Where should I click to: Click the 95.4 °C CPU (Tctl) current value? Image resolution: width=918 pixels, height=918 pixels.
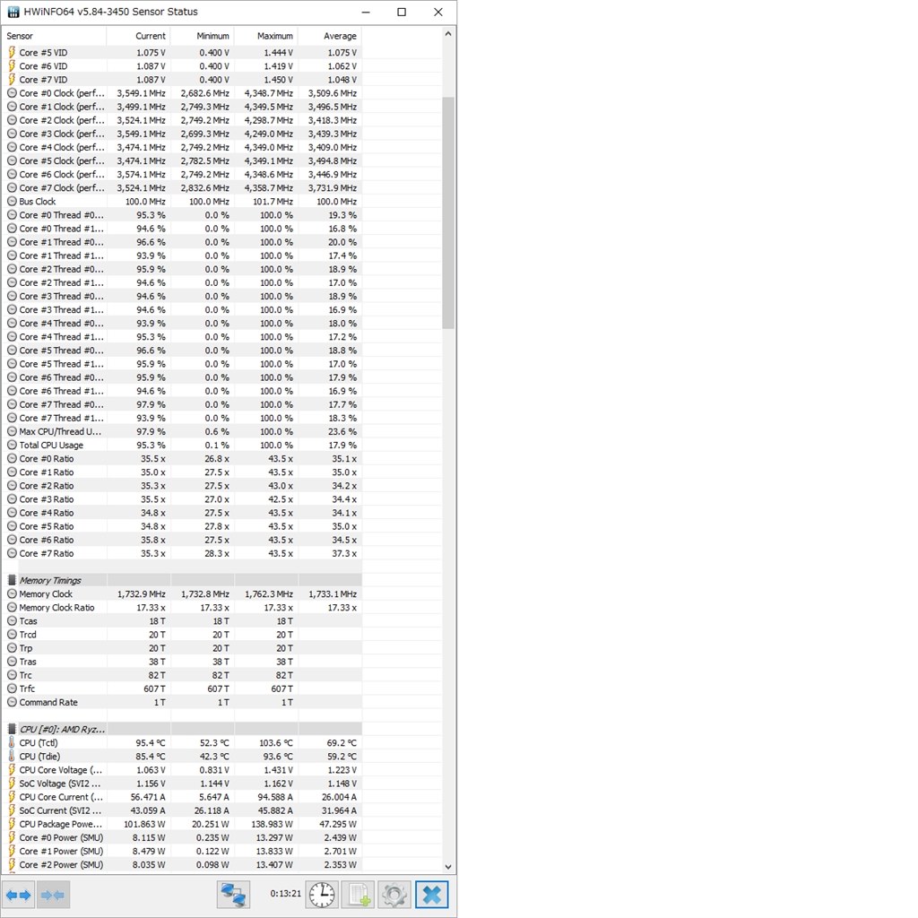[151, 742]
